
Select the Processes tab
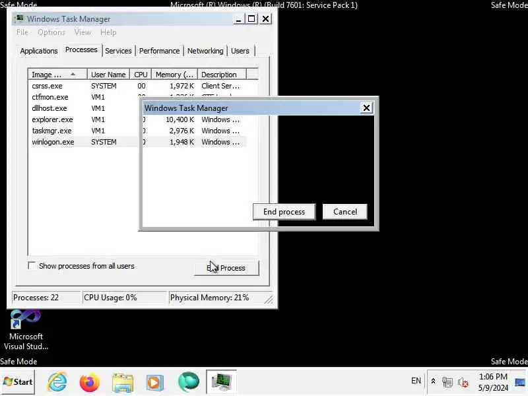[81, 50]
